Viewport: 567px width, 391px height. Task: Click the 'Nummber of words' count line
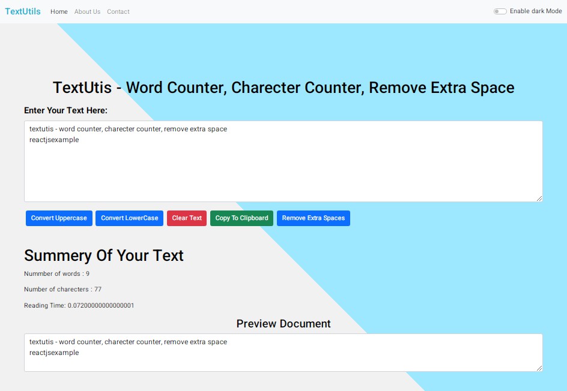coord(56,273)
